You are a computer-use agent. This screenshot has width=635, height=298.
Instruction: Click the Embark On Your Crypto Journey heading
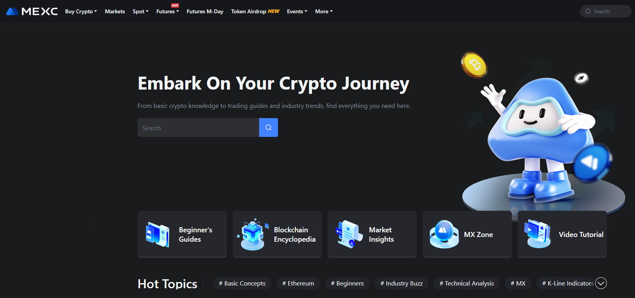coord(273,83)
